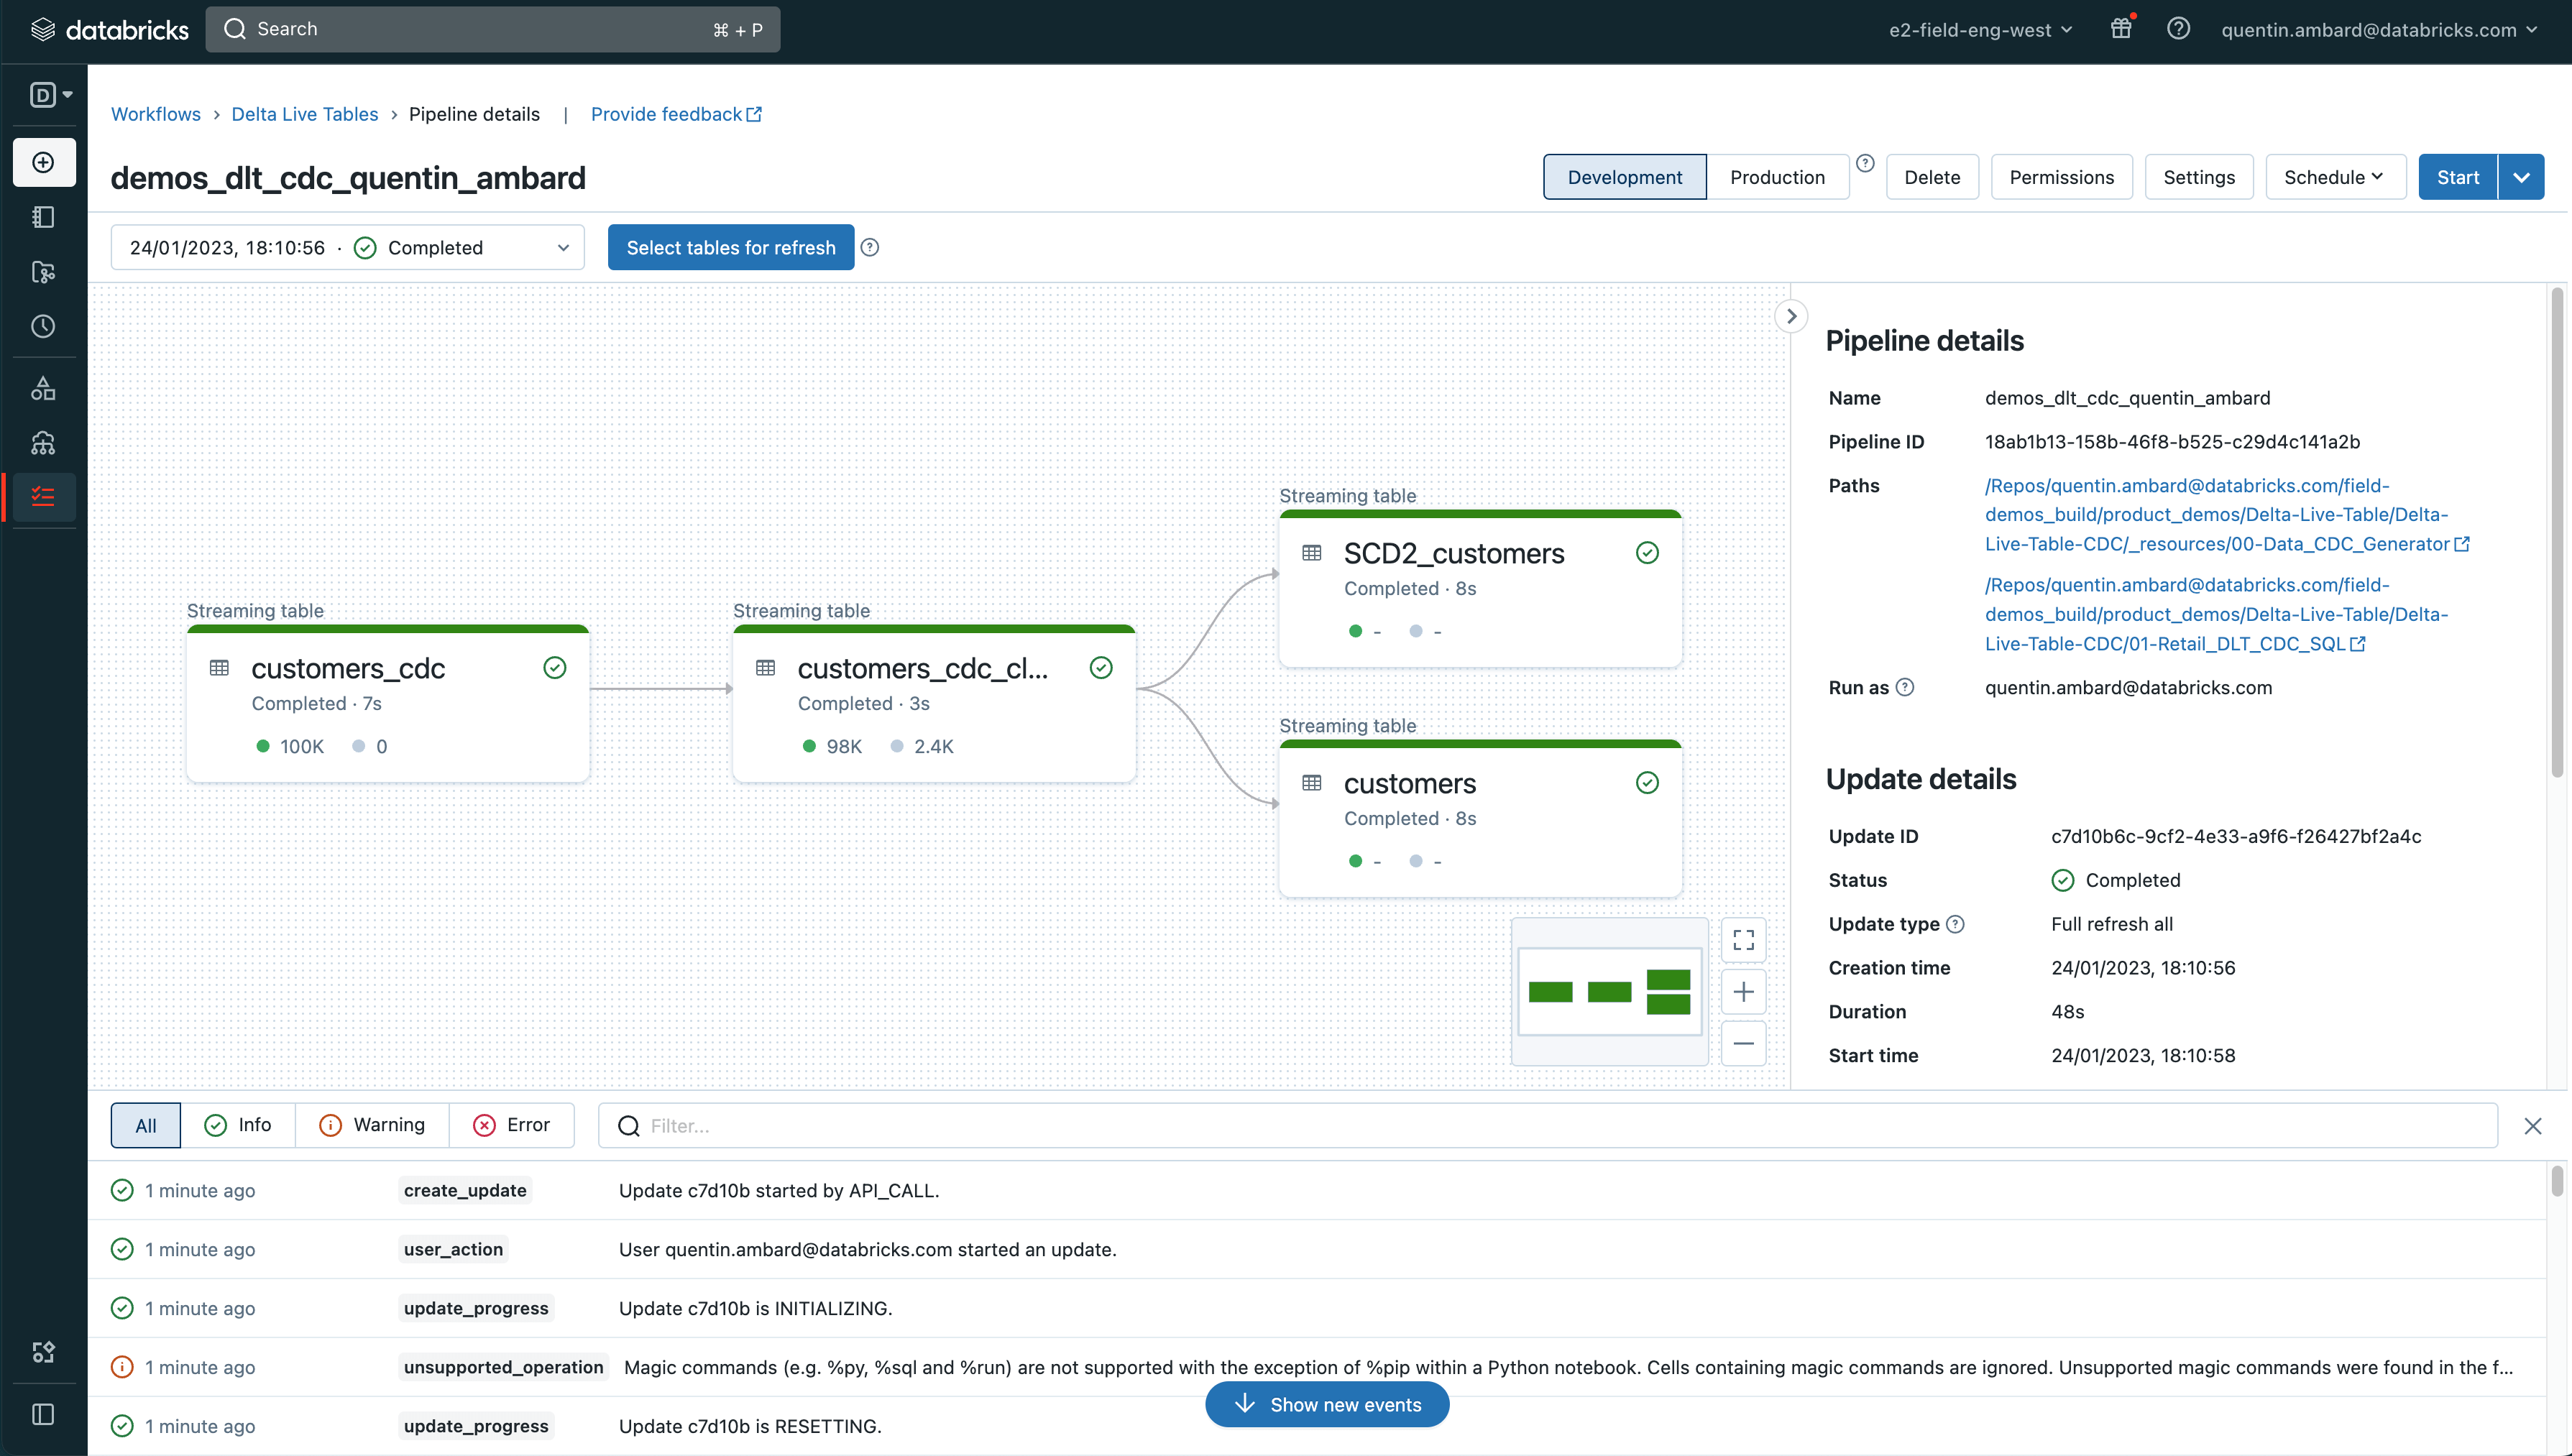The image size is (2572, 1456).
Task: Click the graph minimap overview
Action: coord(1609,991)
